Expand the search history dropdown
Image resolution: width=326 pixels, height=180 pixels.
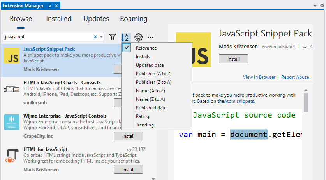[101, 37]
